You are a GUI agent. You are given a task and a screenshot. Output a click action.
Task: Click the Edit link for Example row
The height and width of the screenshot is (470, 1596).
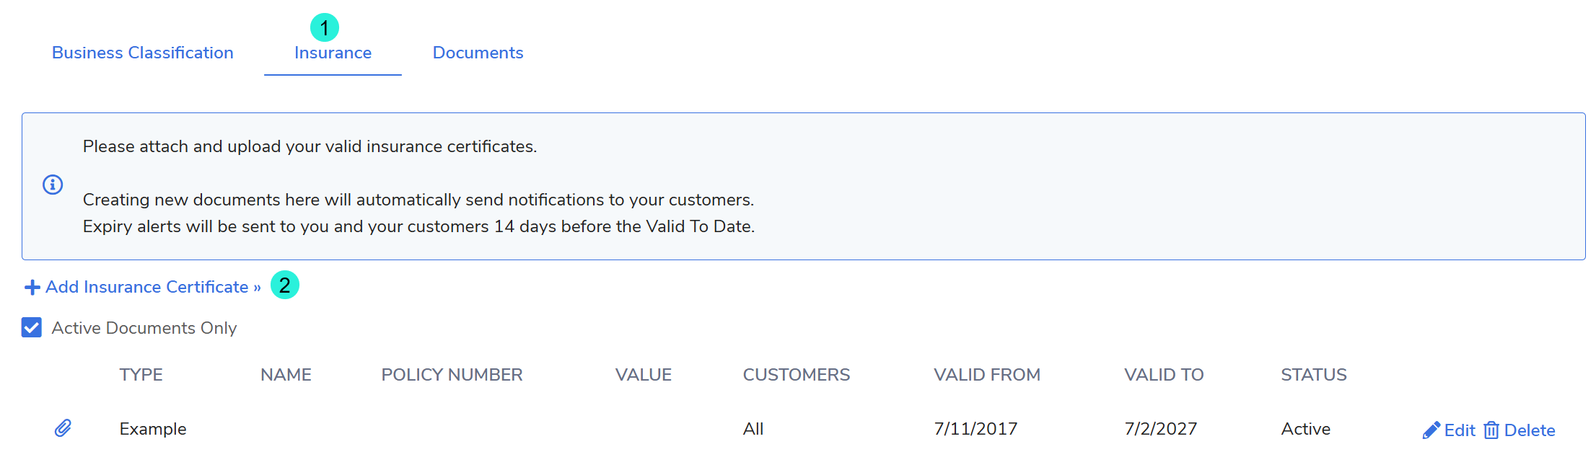click(x=1459, y=430)
